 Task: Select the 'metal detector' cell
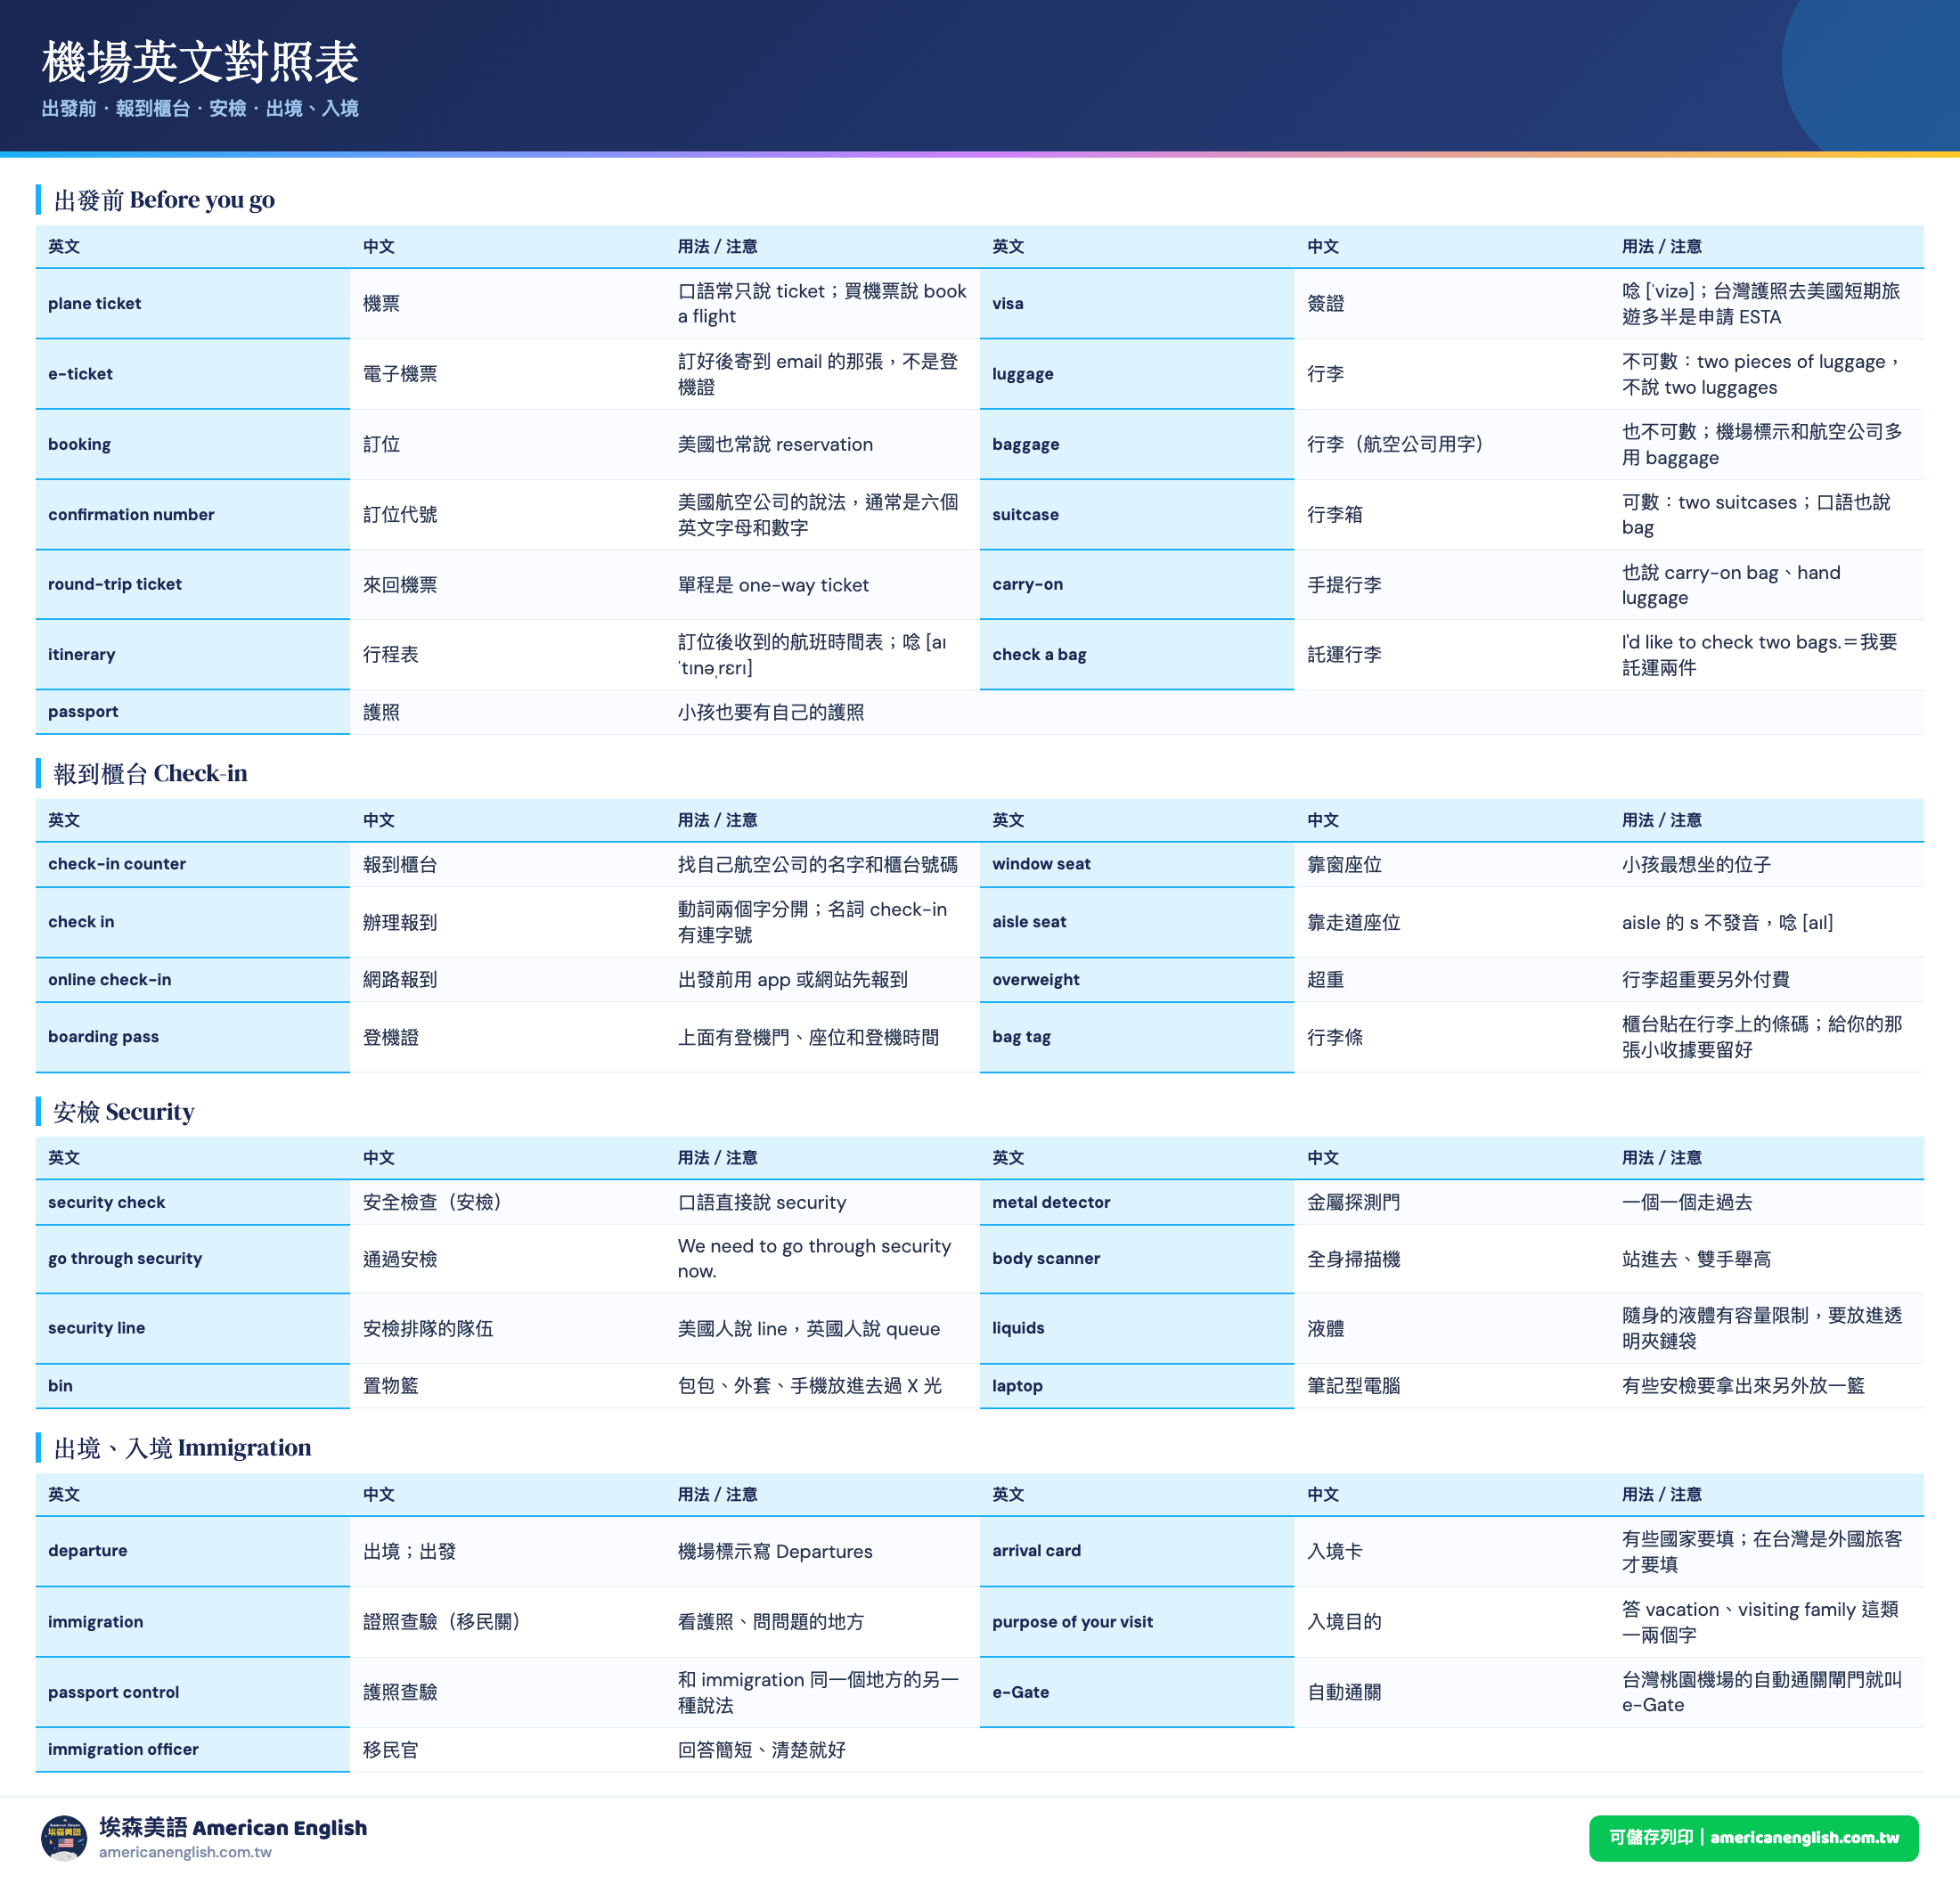click(1137, 1202)
